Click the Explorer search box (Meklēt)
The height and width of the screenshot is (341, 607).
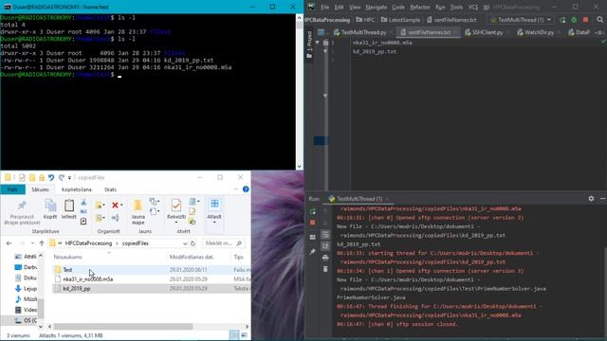coord(224,243)
